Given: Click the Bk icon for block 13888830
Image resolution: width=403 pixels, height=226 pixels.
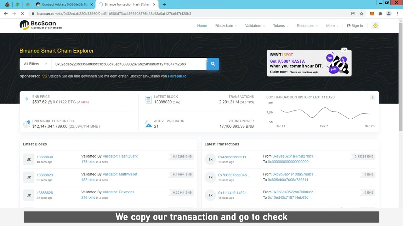Looking at the screenshot, I should [x=29, y=159].
